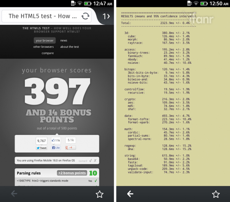Image resolution: width=230 pixels, height=202 pixels.
Task: Click the 'spectral-norm:' results row
Action: click(x=159, y=139)
